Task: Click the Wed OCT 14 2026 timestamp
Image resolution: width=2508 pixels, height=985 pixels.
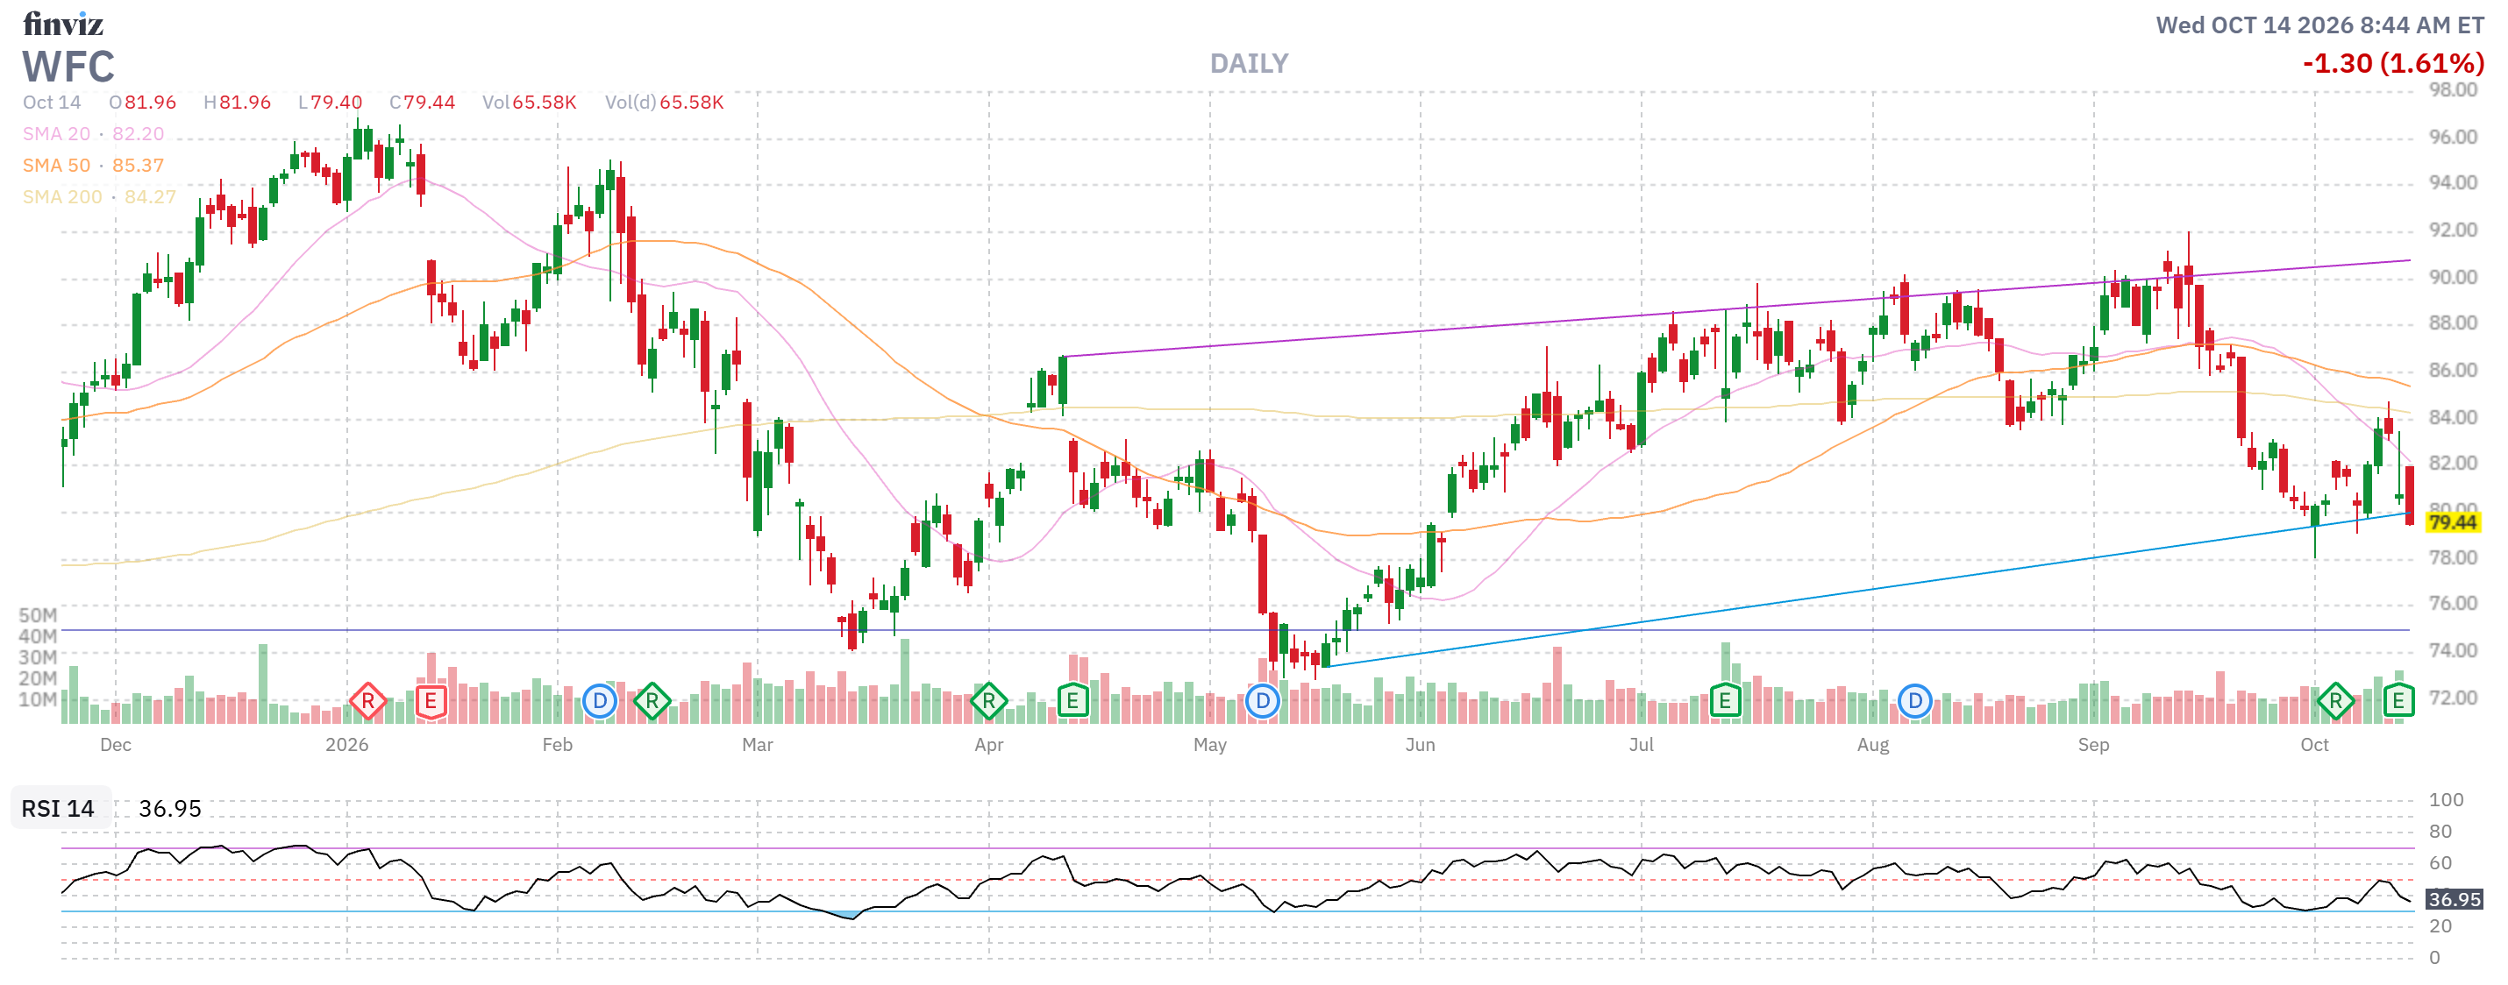Action: click(x=2319, y=25)
